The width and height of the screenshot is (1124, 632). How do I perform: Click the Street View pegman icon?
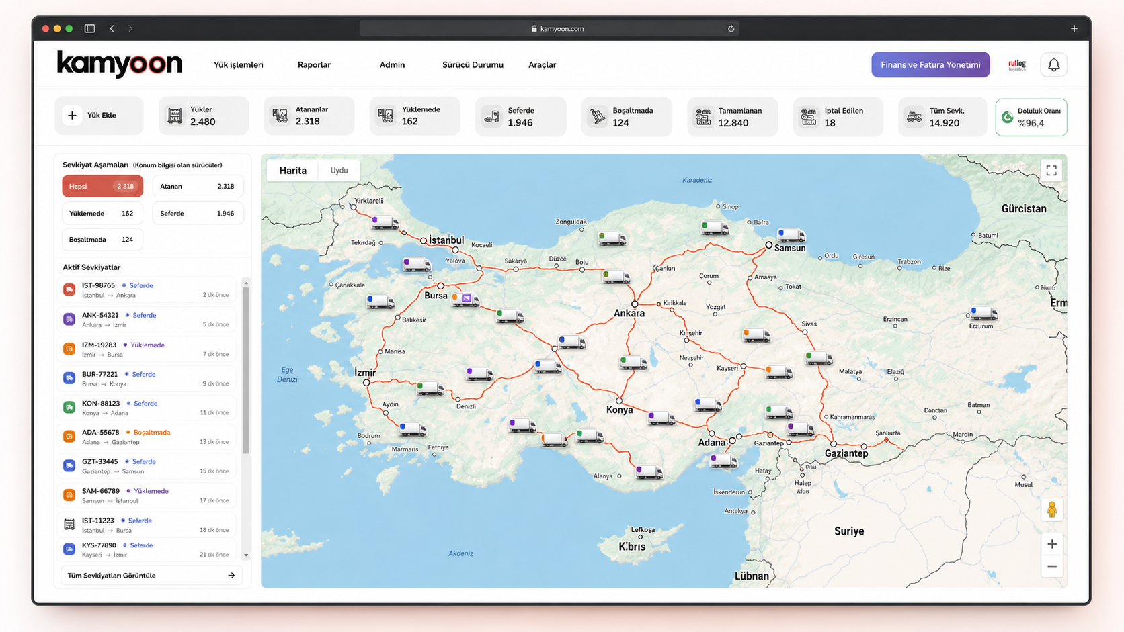(x=1052, y=510)
